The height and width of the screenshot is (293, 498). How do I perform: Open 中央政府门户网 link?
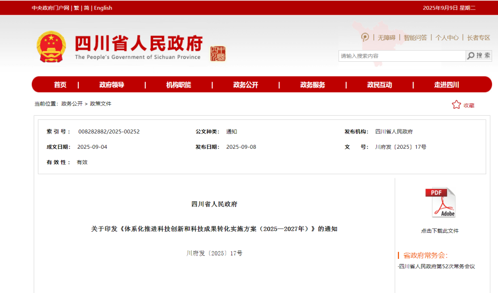click(x=51, y=8)
